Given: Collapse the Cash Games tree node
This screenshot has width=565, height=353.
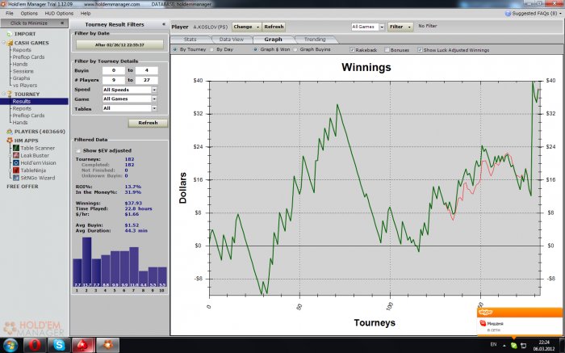Looking at the screenshot, I should pyautogui.click(x=3, y=43).
